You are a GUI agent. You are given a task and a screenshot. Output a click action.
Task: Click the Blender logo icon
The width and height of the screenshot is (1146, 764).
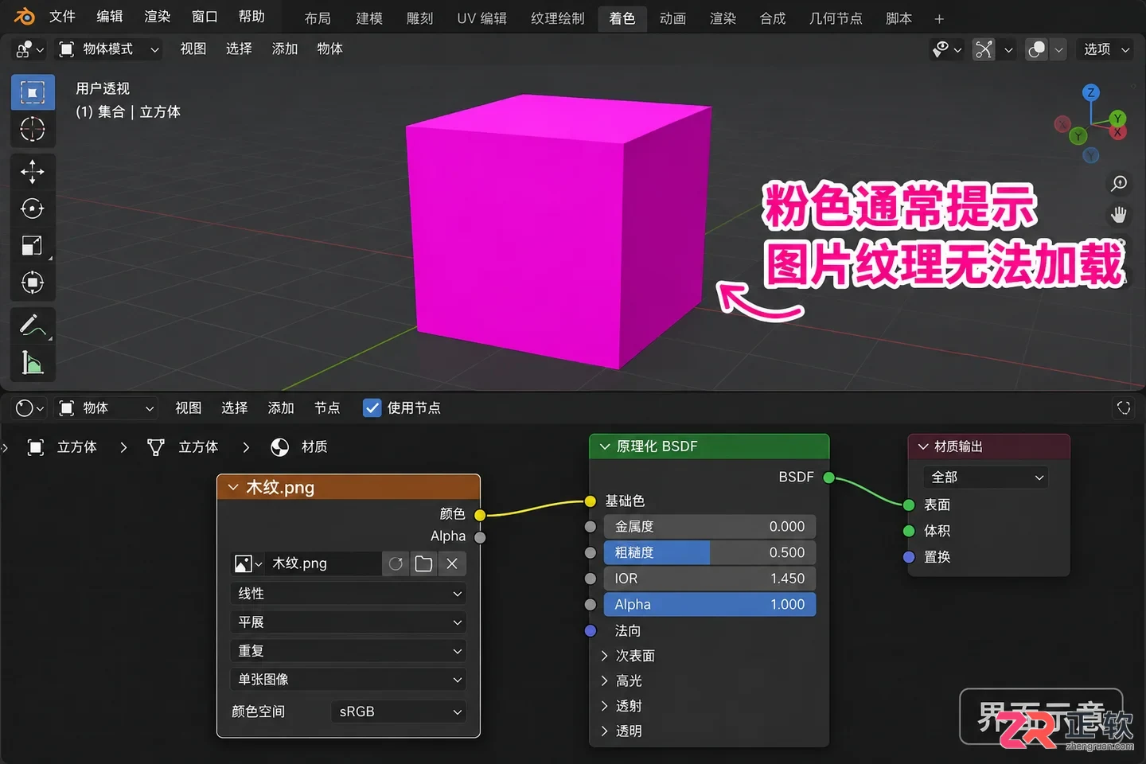point(24,17)
